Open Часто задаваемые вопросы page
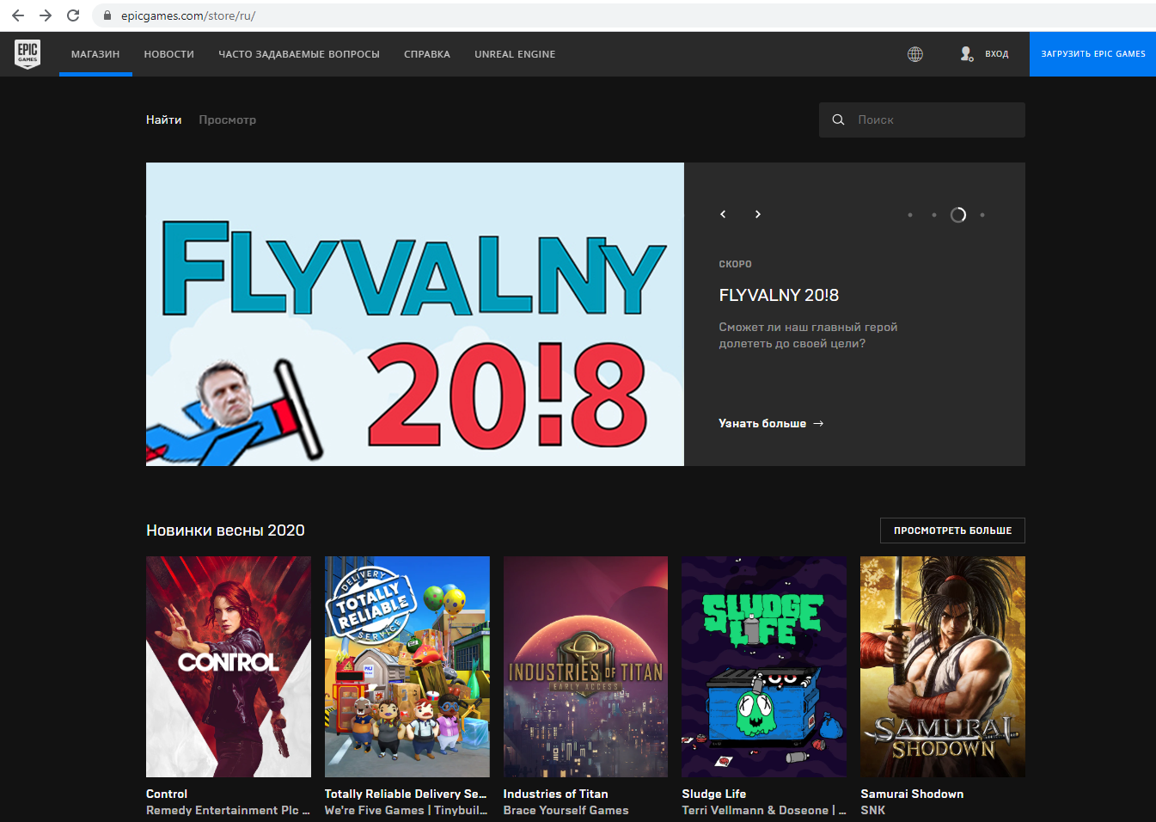 click(x=299, y=54)
